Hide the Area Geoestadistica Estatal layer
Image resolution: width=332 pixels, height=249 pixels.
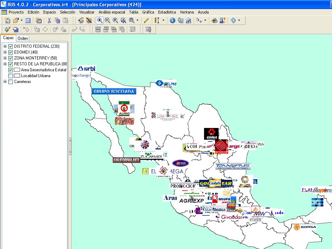(11, 70)
